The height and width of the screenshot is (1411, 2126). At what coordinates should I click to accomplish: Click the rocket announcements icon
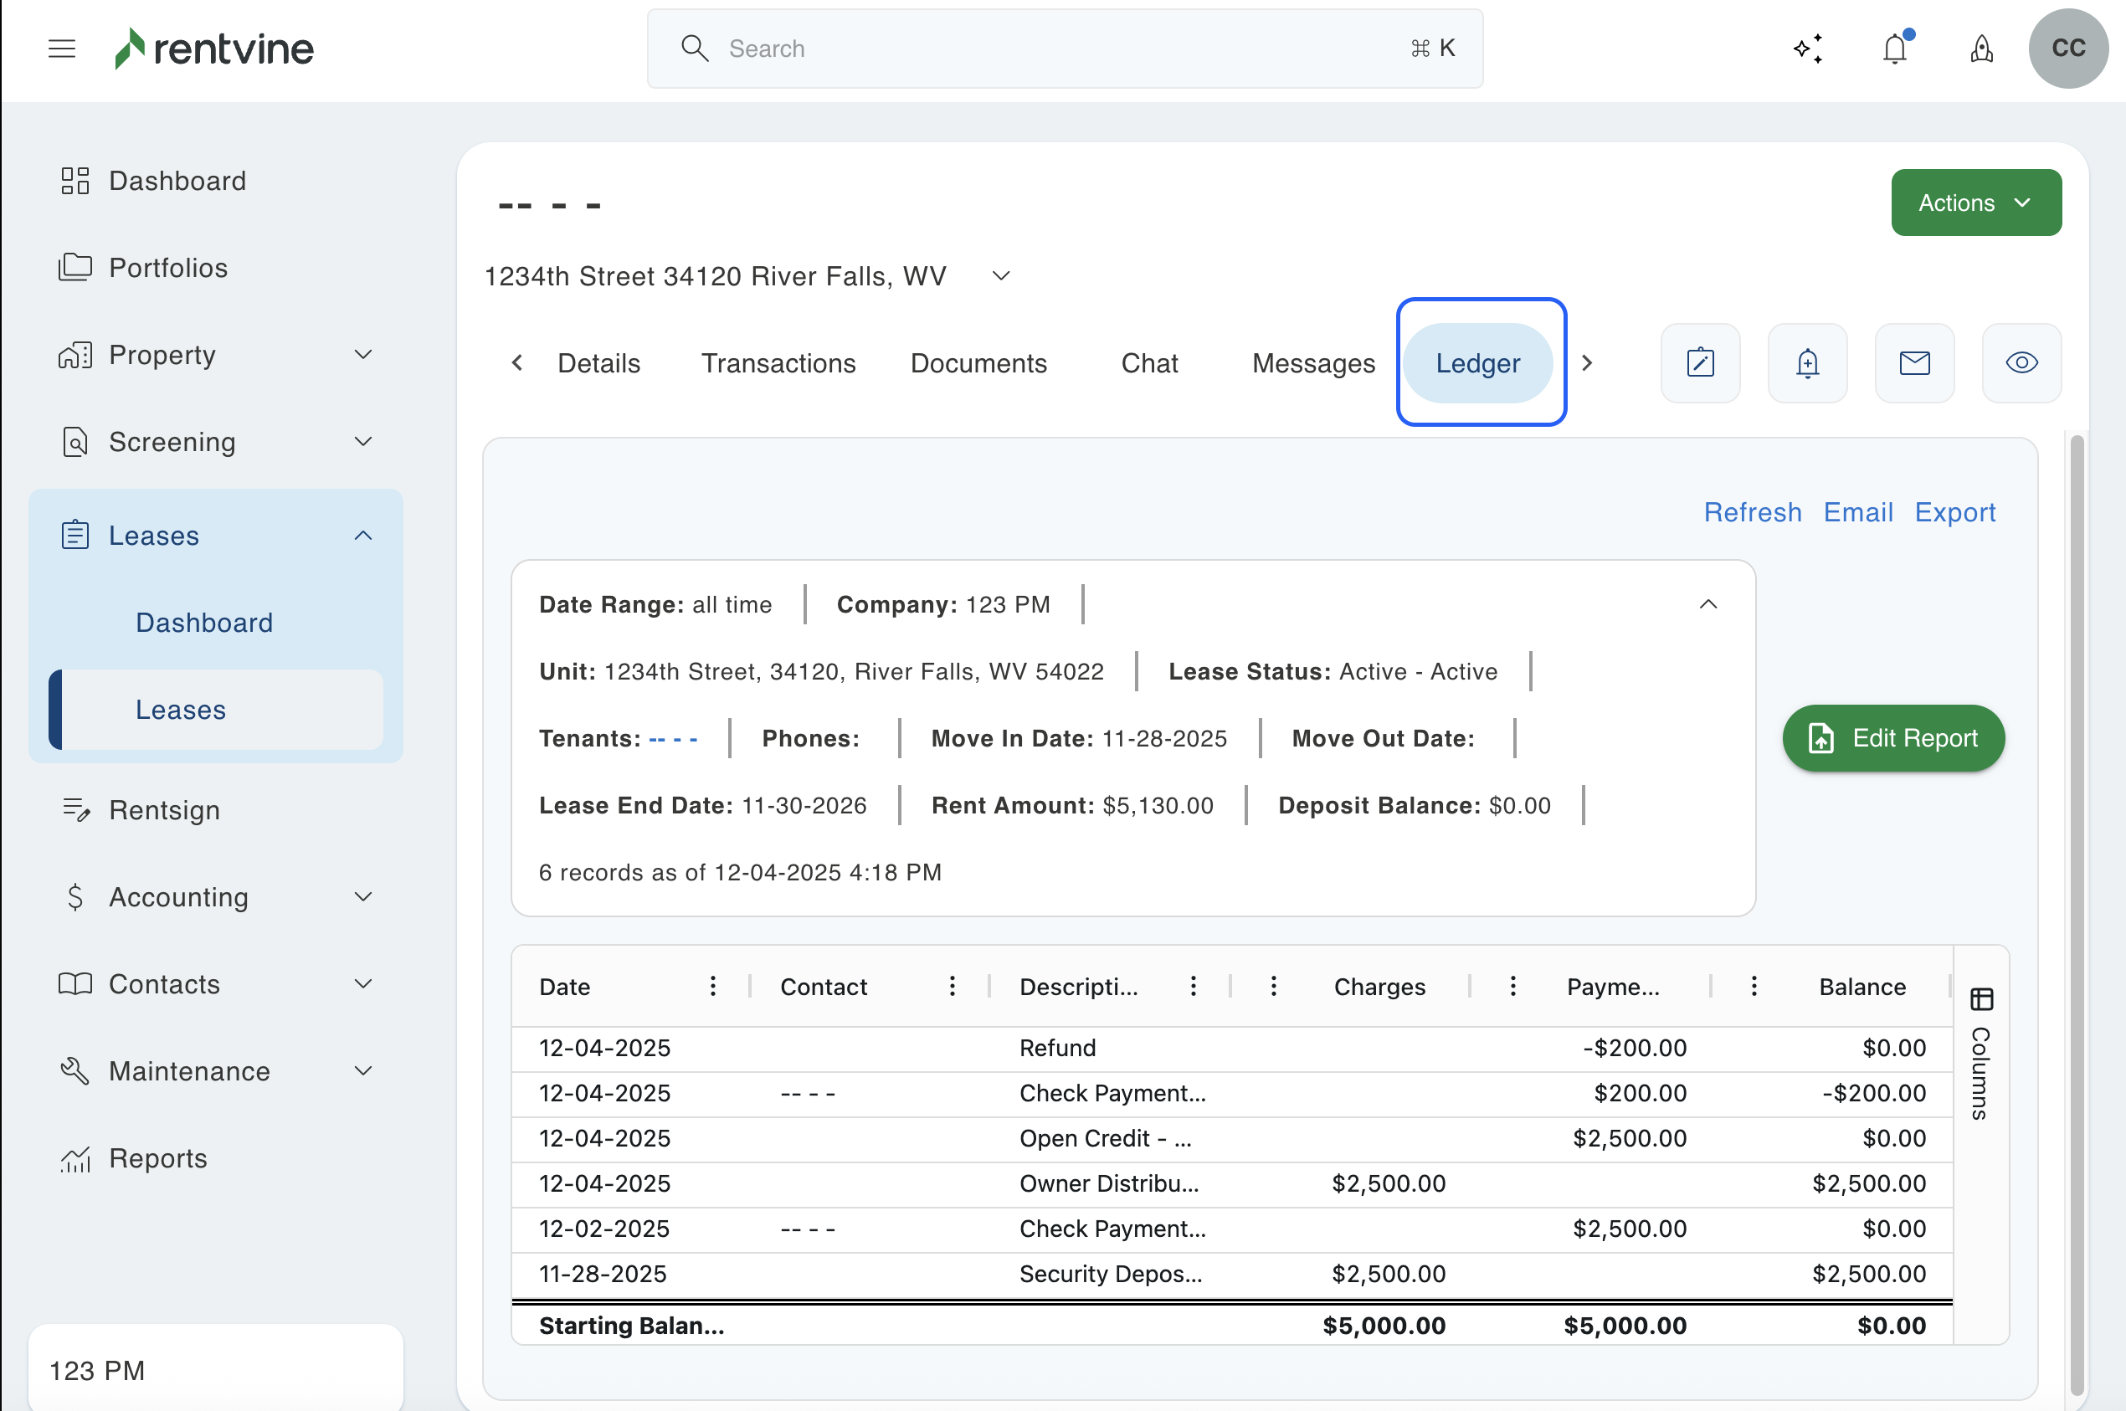tap(1981, 49)
